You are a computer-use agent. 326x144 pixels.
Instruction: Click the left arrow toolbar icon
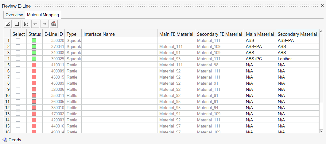pyautogui.click(x=35, y=24)
